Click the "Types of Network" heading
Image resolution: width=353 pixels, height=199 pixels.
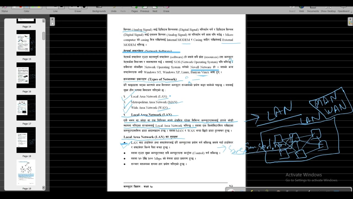click(162, 79)
